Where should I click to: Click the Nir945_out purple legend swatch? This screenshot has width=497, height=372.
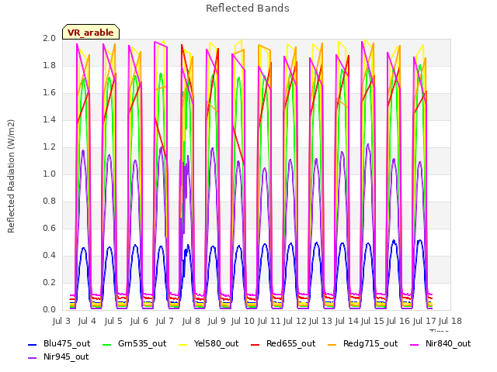32,358
